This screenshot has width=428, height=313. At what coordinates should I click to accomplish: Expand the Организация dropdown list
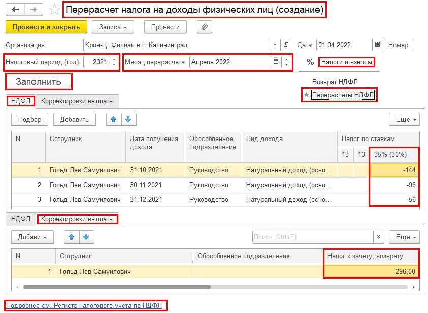pos(275,45)
